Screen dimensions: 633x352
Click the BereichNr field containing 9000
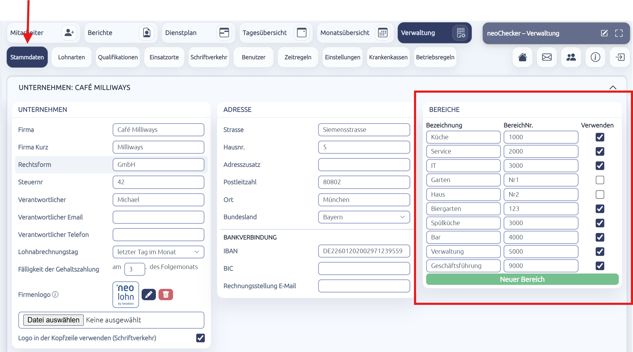click(541, 266)
